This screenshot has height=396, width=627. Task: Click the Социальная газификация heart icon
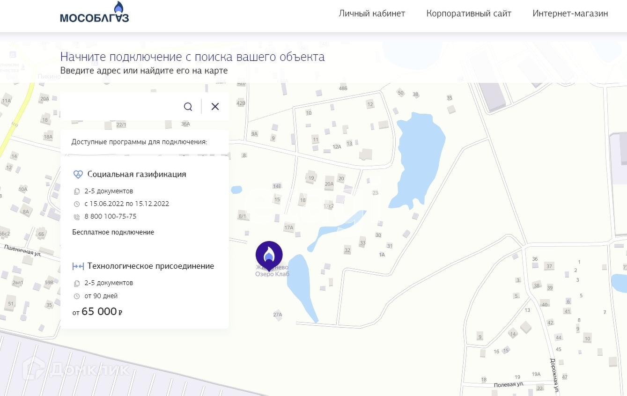pos(78,175)
